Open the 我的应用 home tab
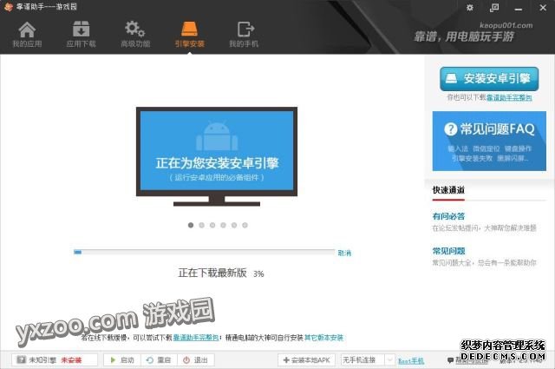Screen dimensions: 555x369 27,34
